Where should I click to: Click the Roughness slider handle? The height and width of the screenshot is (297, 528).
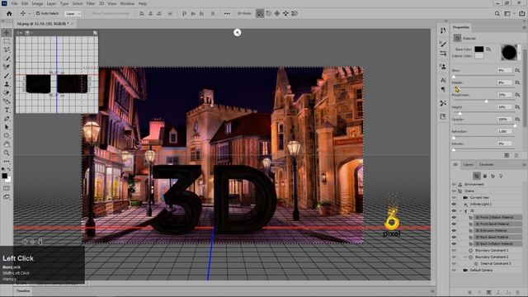(x=486, y=101)
